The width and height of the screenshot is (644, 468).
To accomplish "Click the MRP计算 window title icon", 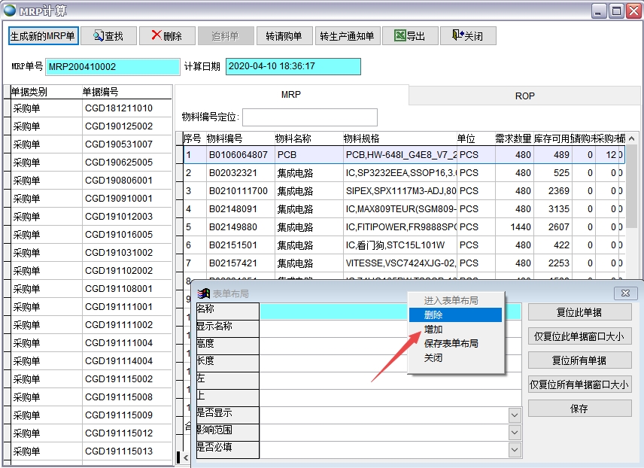I will tap(8, 8).
